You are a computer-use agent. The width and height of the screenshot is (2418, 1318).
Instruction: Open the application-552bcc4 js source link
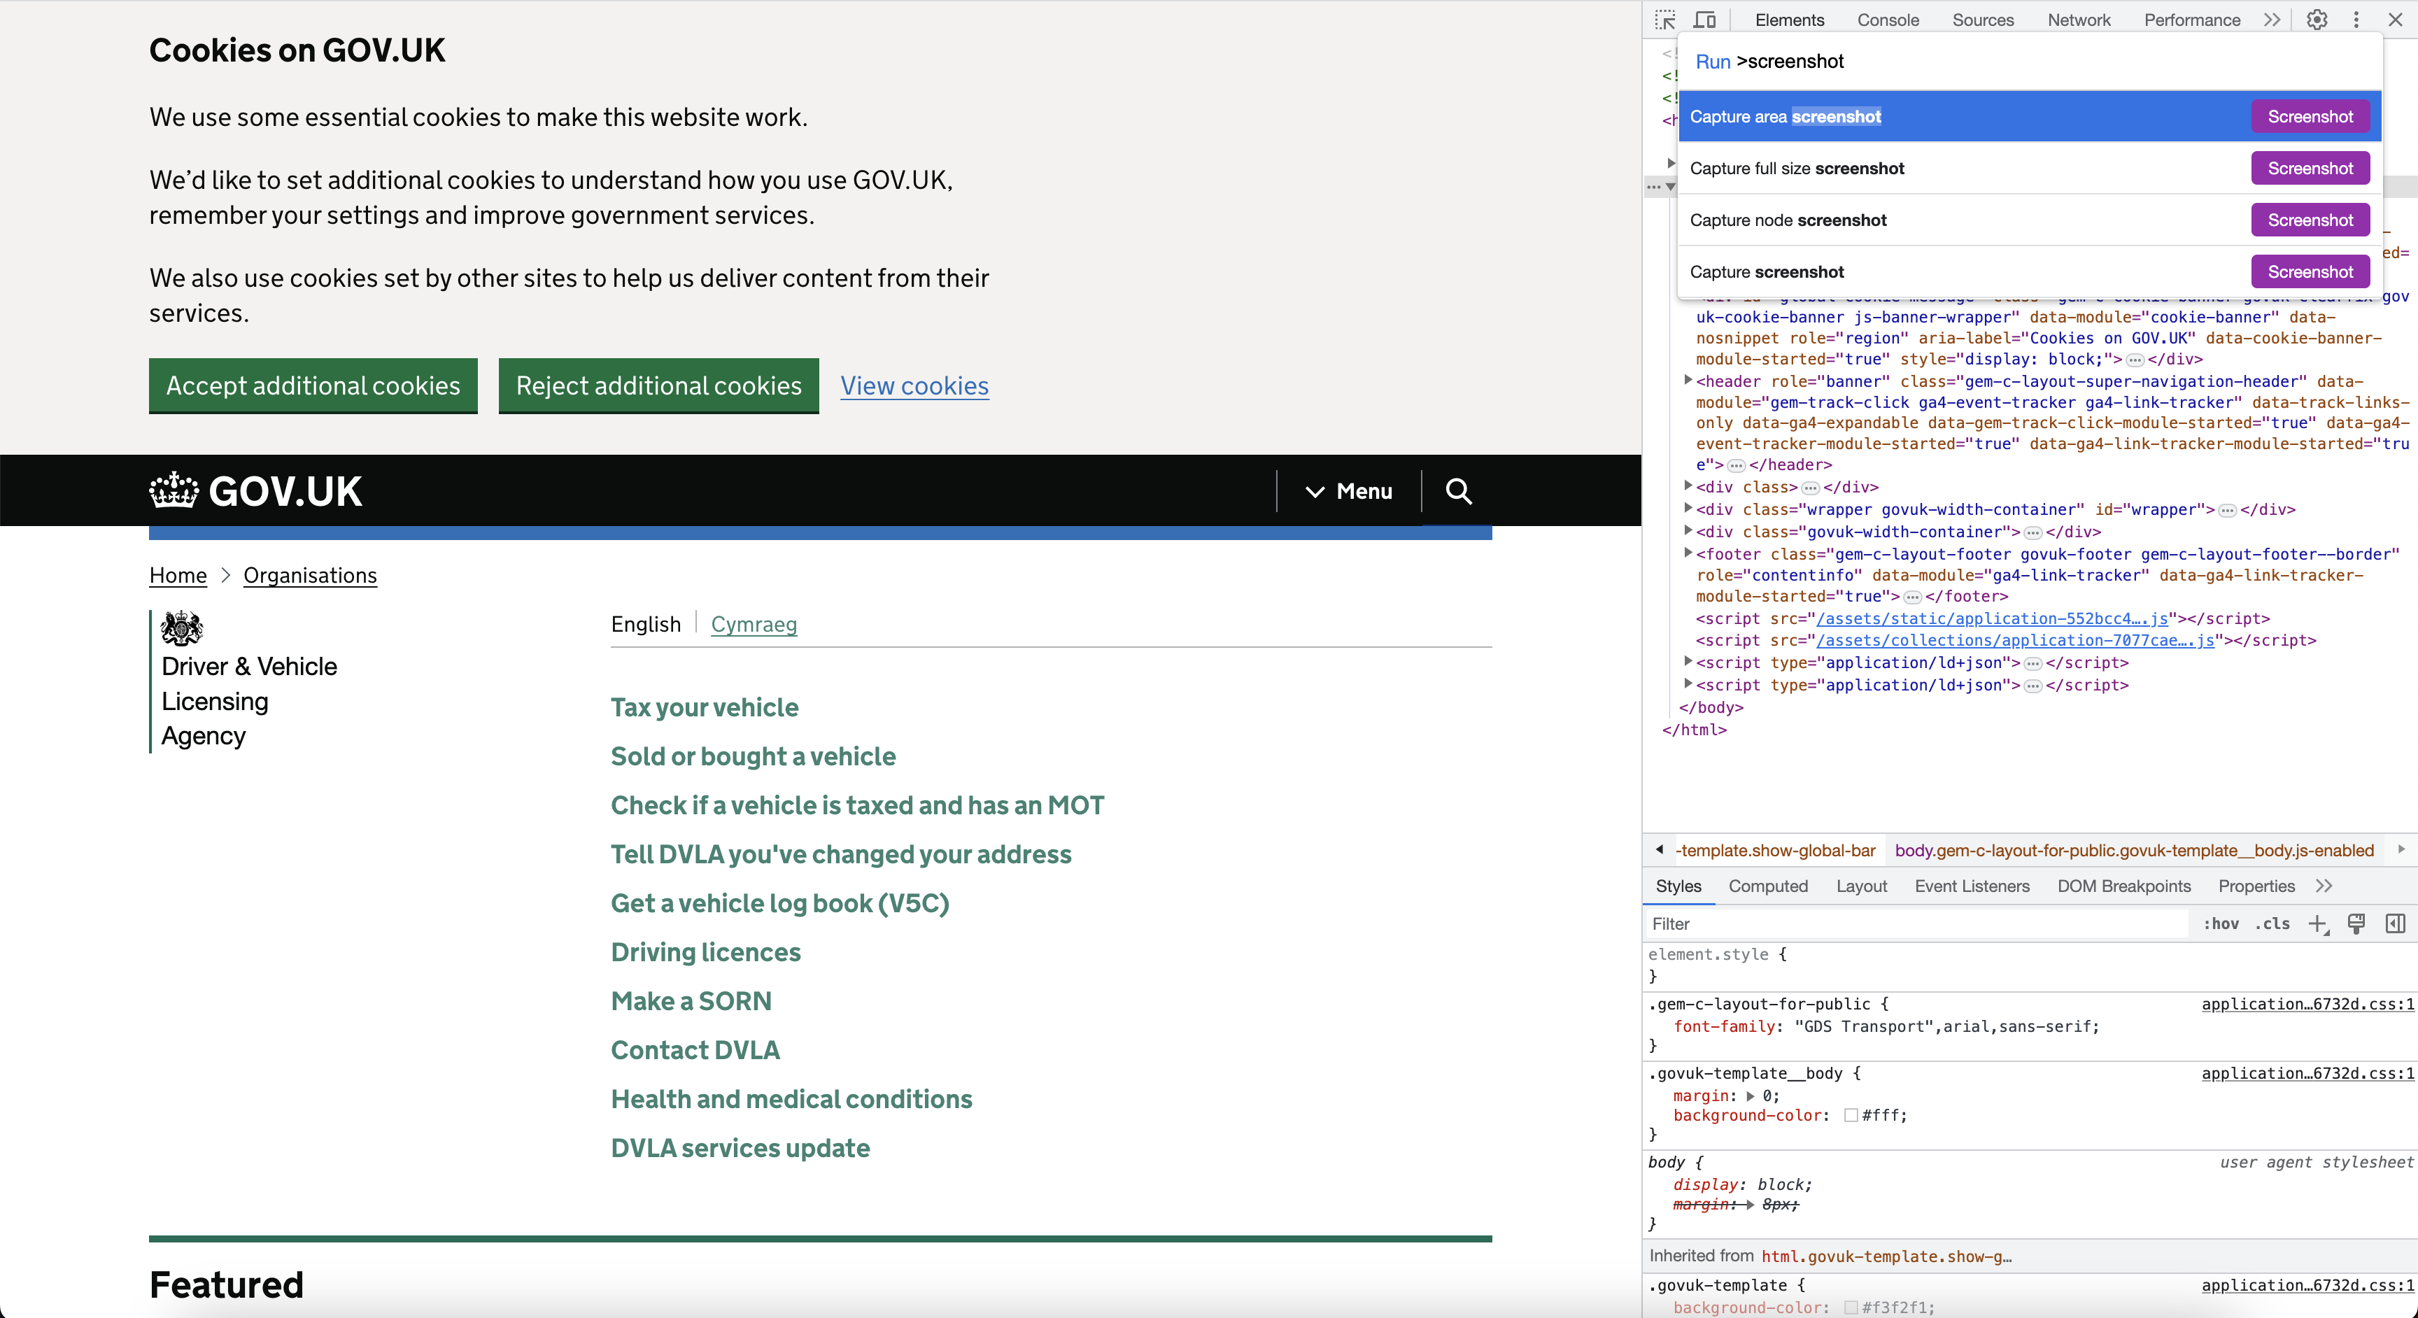tap(1993, 618)
